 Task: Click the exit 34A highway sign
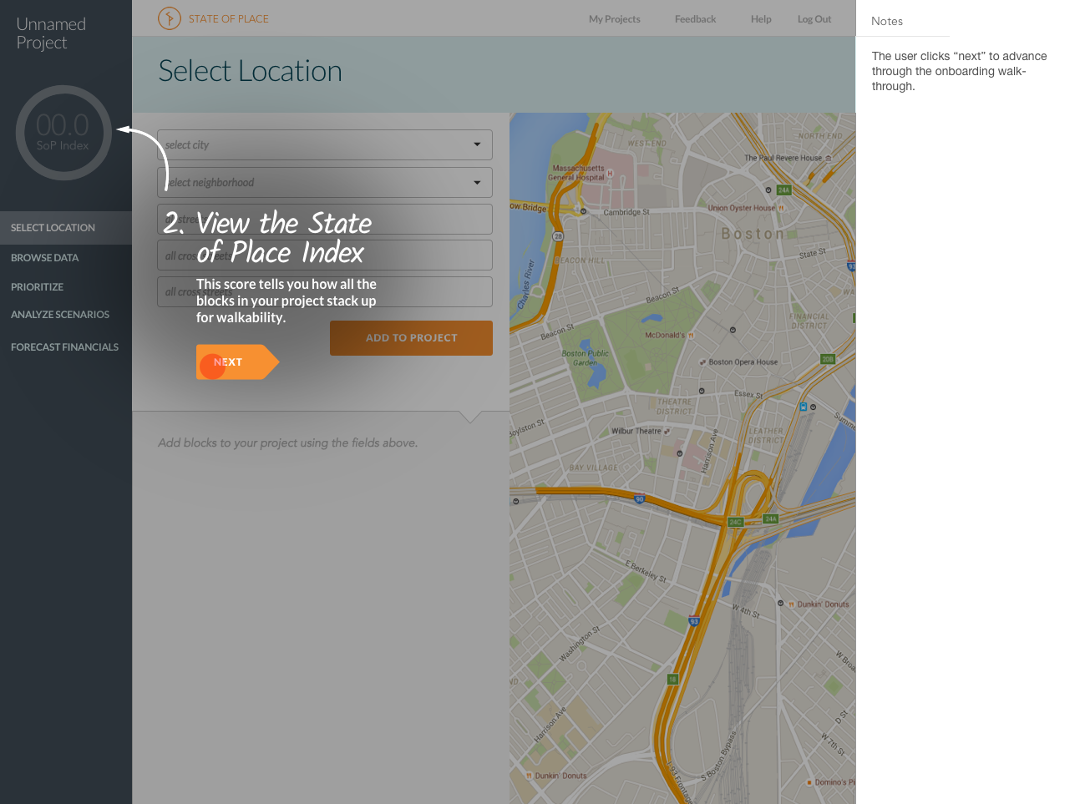[770, 518]
